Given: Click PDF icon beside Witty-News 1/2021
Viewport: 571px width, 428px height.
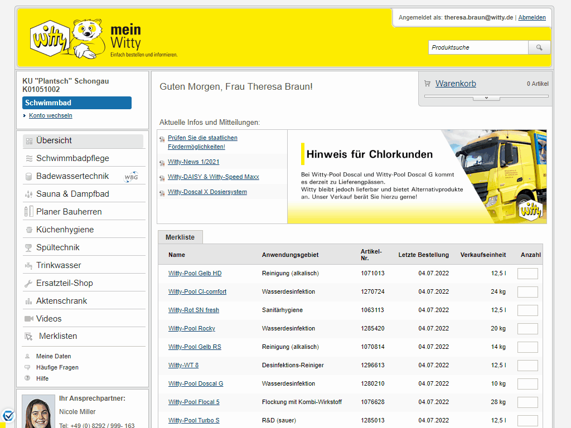Looking at the screenshot, I should click(x=162, y=163).
